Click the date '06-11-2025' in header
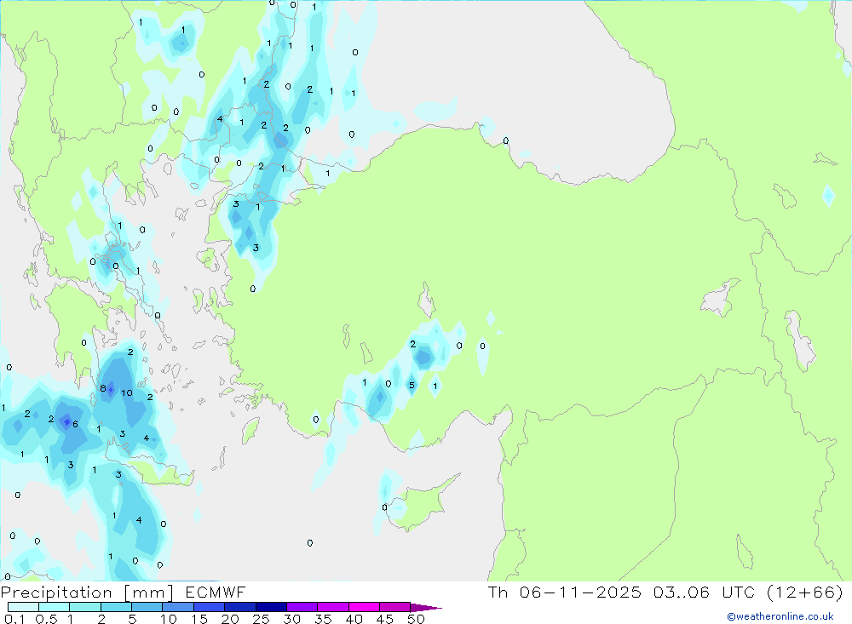Screen dimensions: 852x624 [580, 592]
